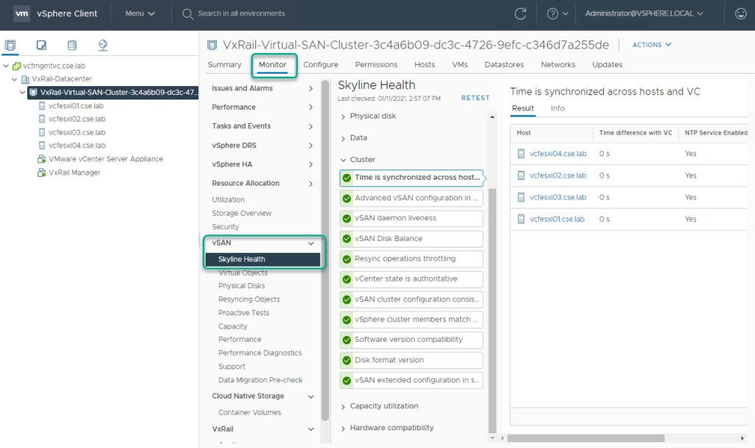Switch to Hosts and Clusters view icon
This screenshot has width=755, height=448.
click(x=10, y=46)
